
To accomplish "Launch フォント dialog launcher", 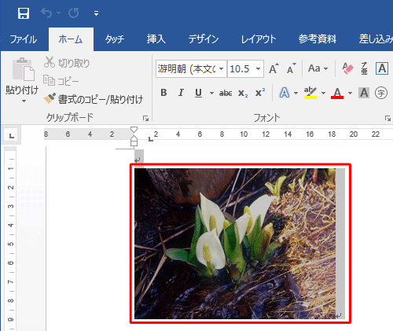I will click(x=387, y=119).
